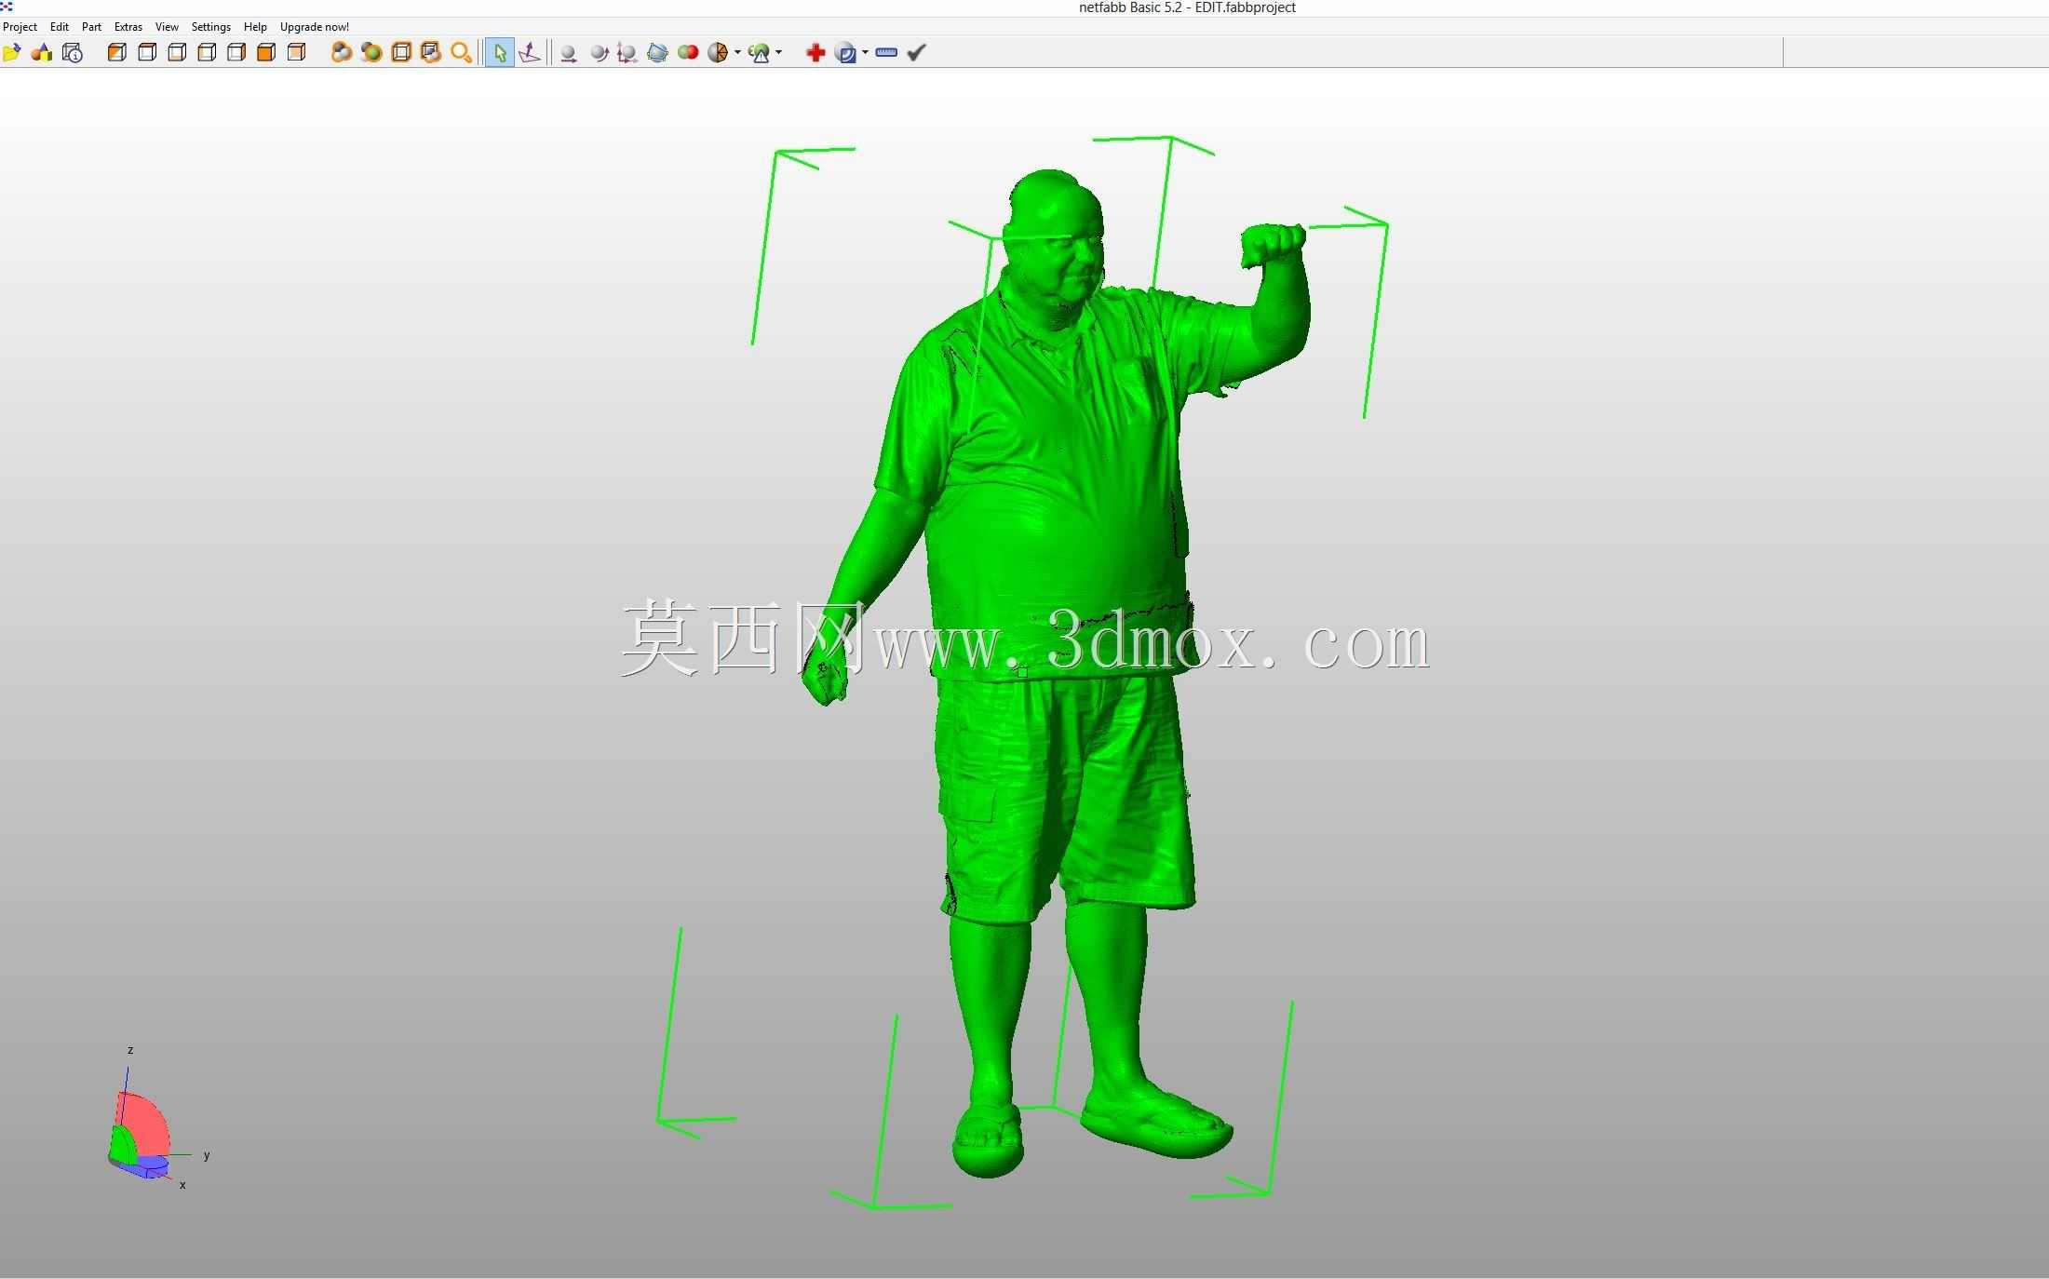Click the free cut polygon icon
This screenshot has height=1279, width=2049.
[x=657, y=53]
